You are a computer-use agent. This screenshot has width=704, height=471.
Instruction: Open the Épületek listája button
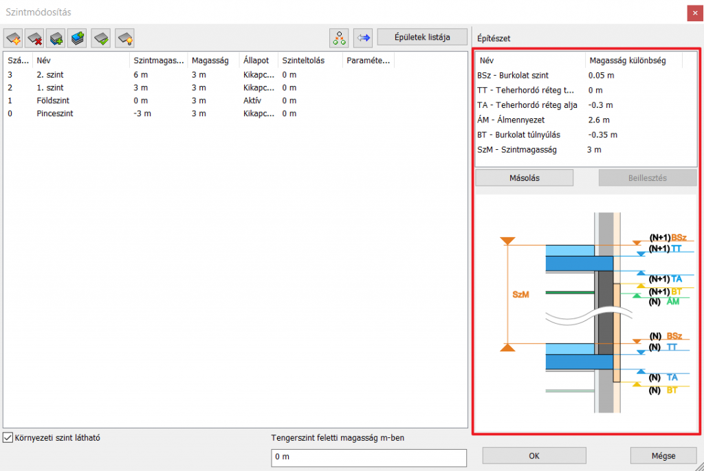pyautogui.click(x=422, y=37)
